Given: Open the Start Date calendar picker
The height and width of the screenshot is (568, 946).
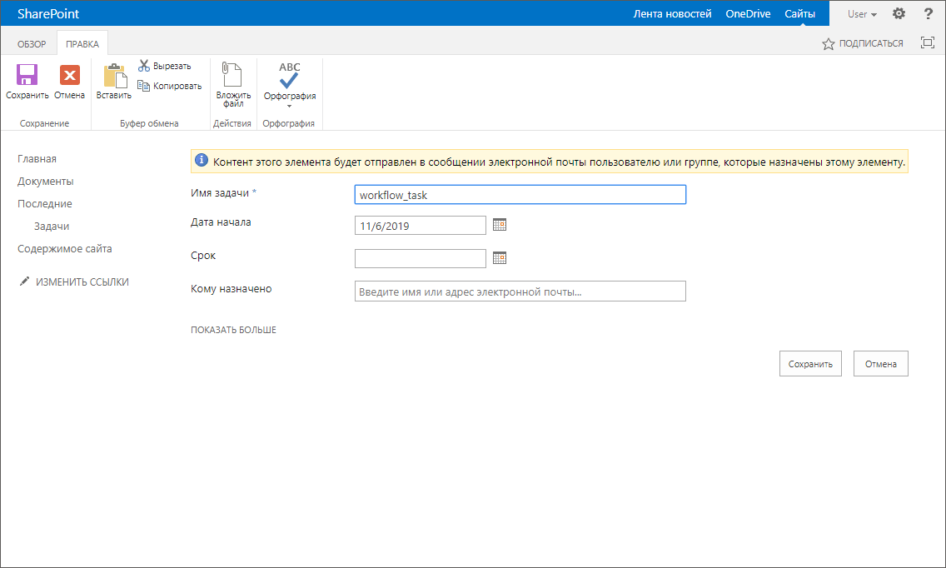Looking at the screenshot, I should point(500,225).
